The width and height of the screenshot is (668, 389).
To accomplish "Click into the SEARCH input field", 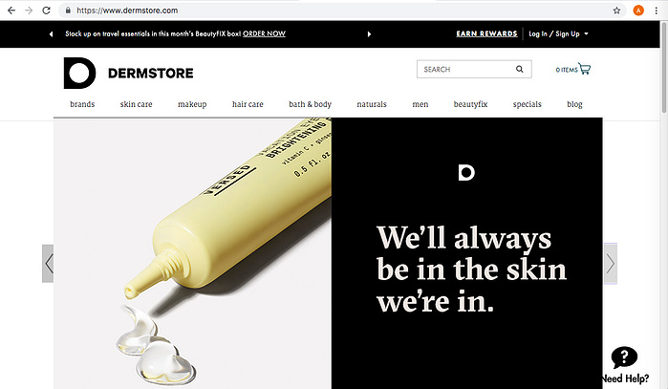I will (466, 69).
